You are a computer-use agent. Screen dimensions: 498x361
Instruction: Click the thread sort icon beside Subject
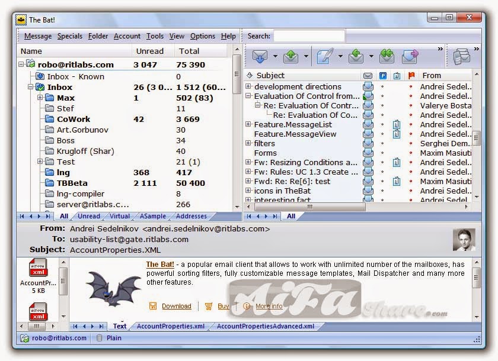[250, 75]
